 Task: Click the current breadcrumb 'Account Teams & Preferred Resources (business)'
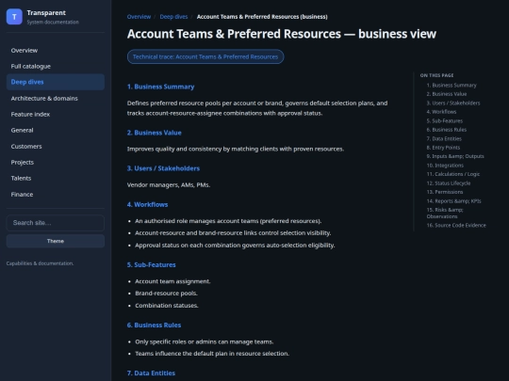pos(262,17)
